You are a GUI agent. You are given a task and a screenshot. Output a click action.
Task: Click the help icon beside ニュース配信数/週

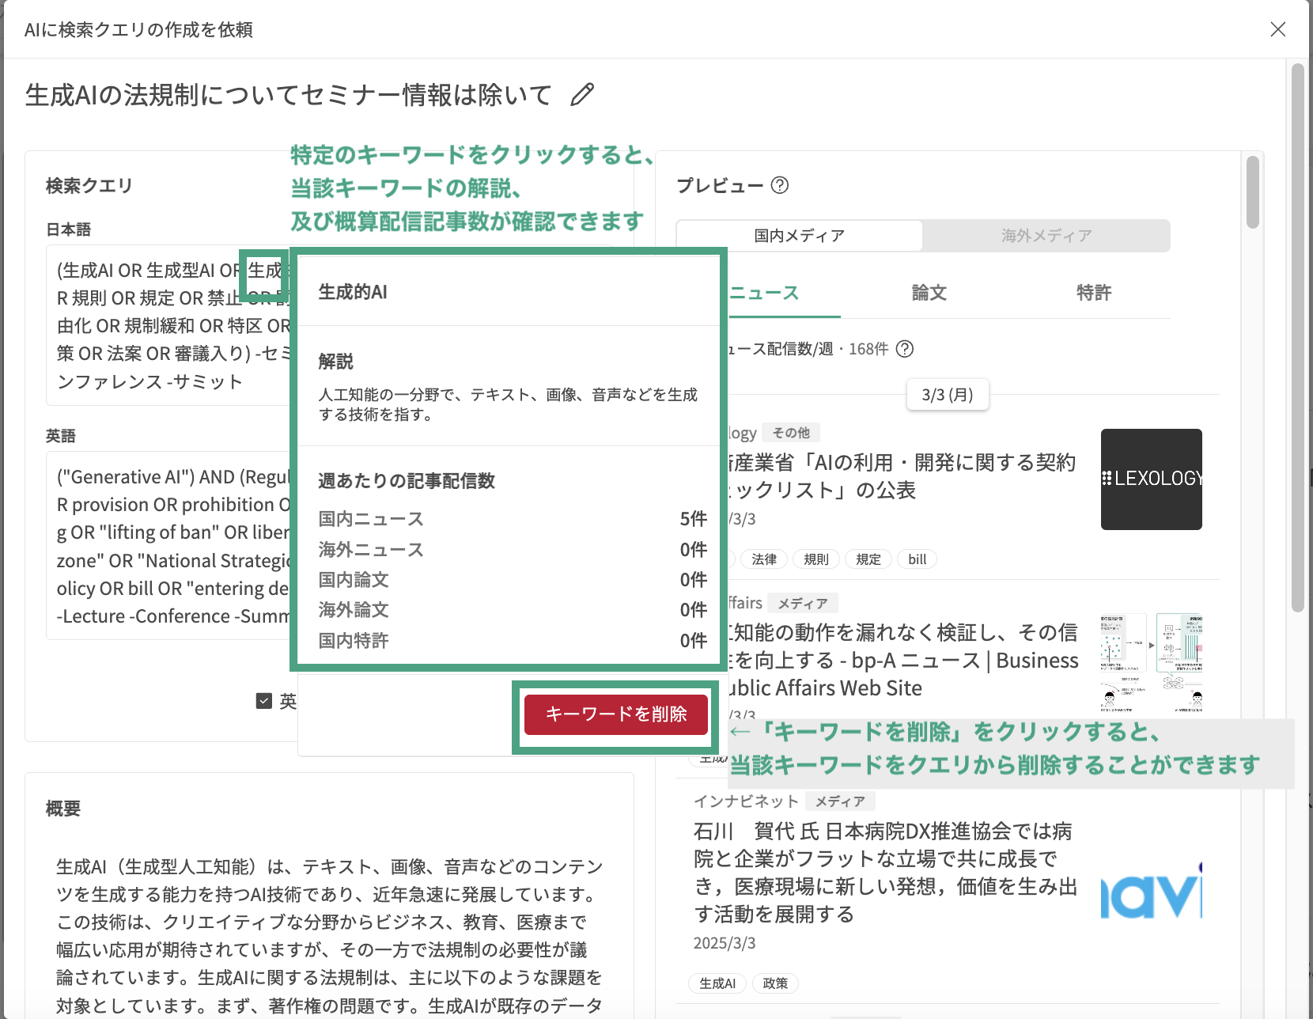[x=905, y=349]
